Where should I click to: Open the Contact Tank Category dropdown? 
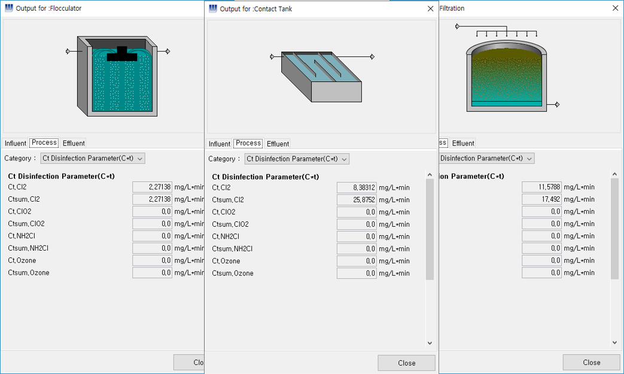coord(297,159)
